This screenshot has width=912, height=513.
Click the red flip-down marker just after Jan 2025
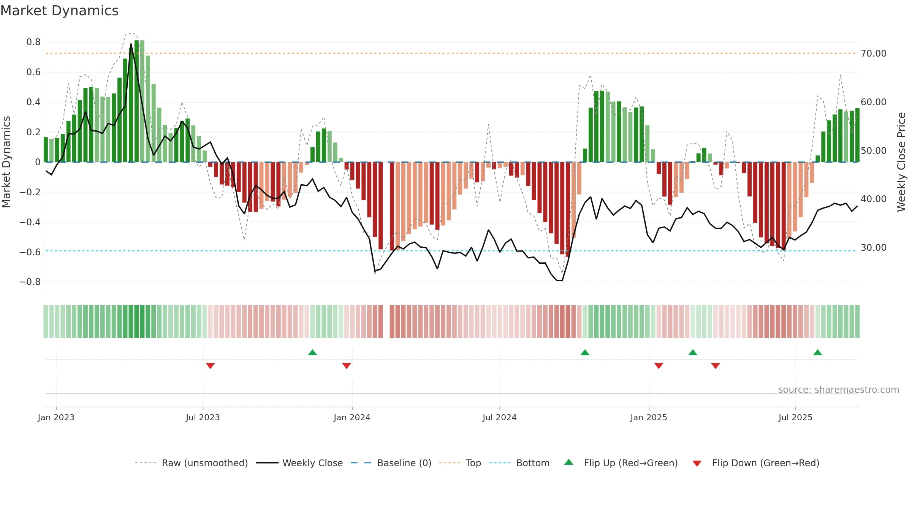pyautogui.click(x=659, y=366)
